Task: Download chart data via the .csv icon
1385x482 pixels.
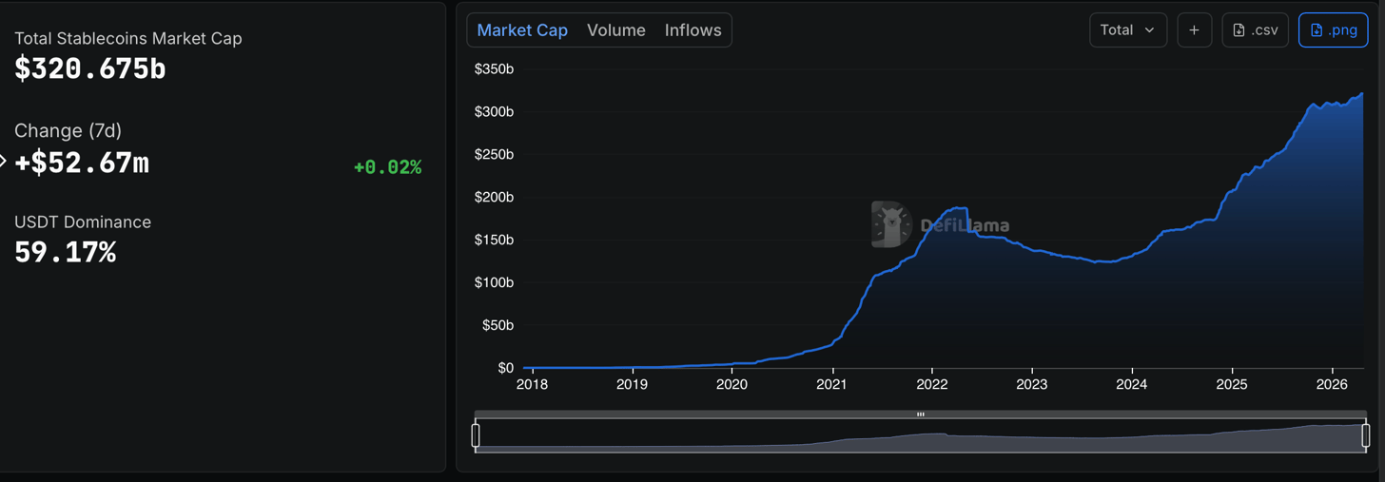Action: 1239,30
